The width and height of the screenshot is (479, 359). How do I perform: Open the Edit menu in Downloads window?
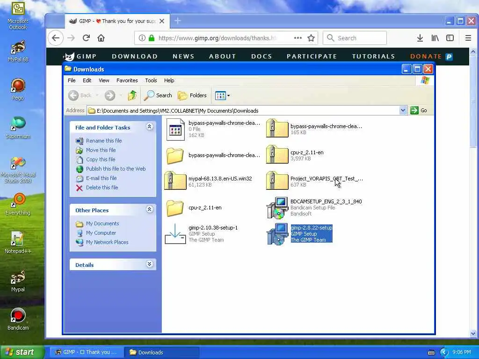pos(87,80)
